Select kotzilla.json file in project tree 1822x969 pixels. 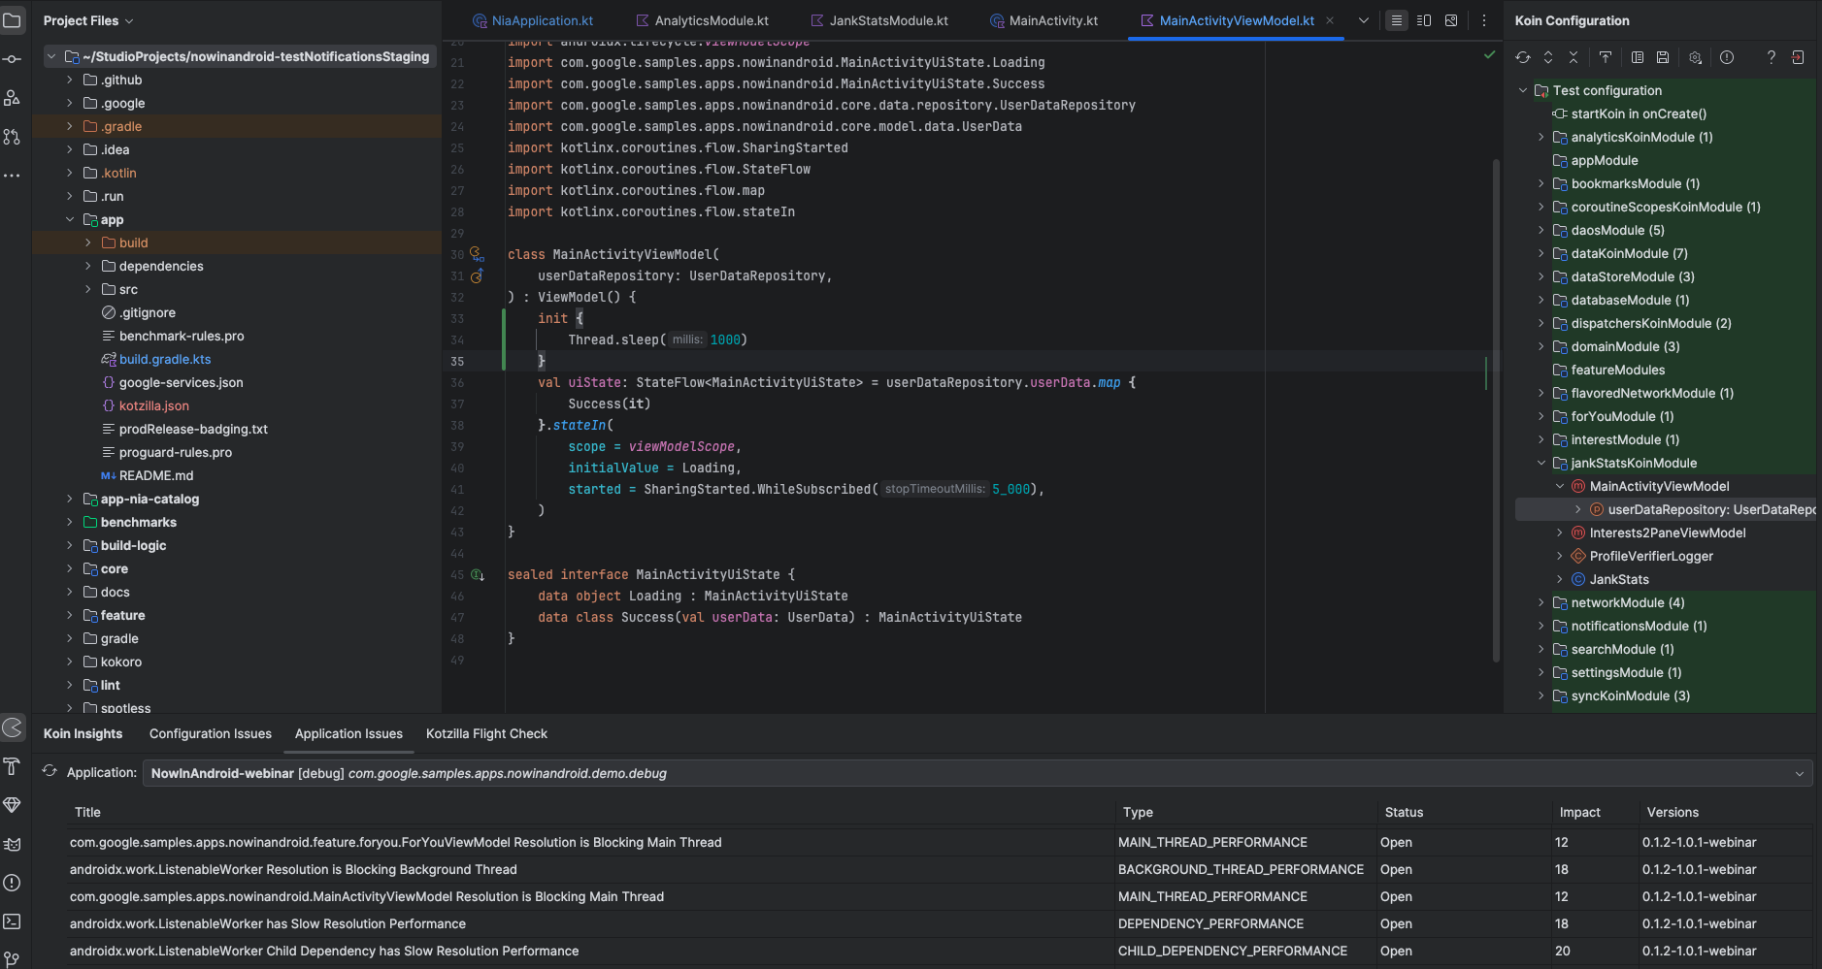[x=154, y=405]
